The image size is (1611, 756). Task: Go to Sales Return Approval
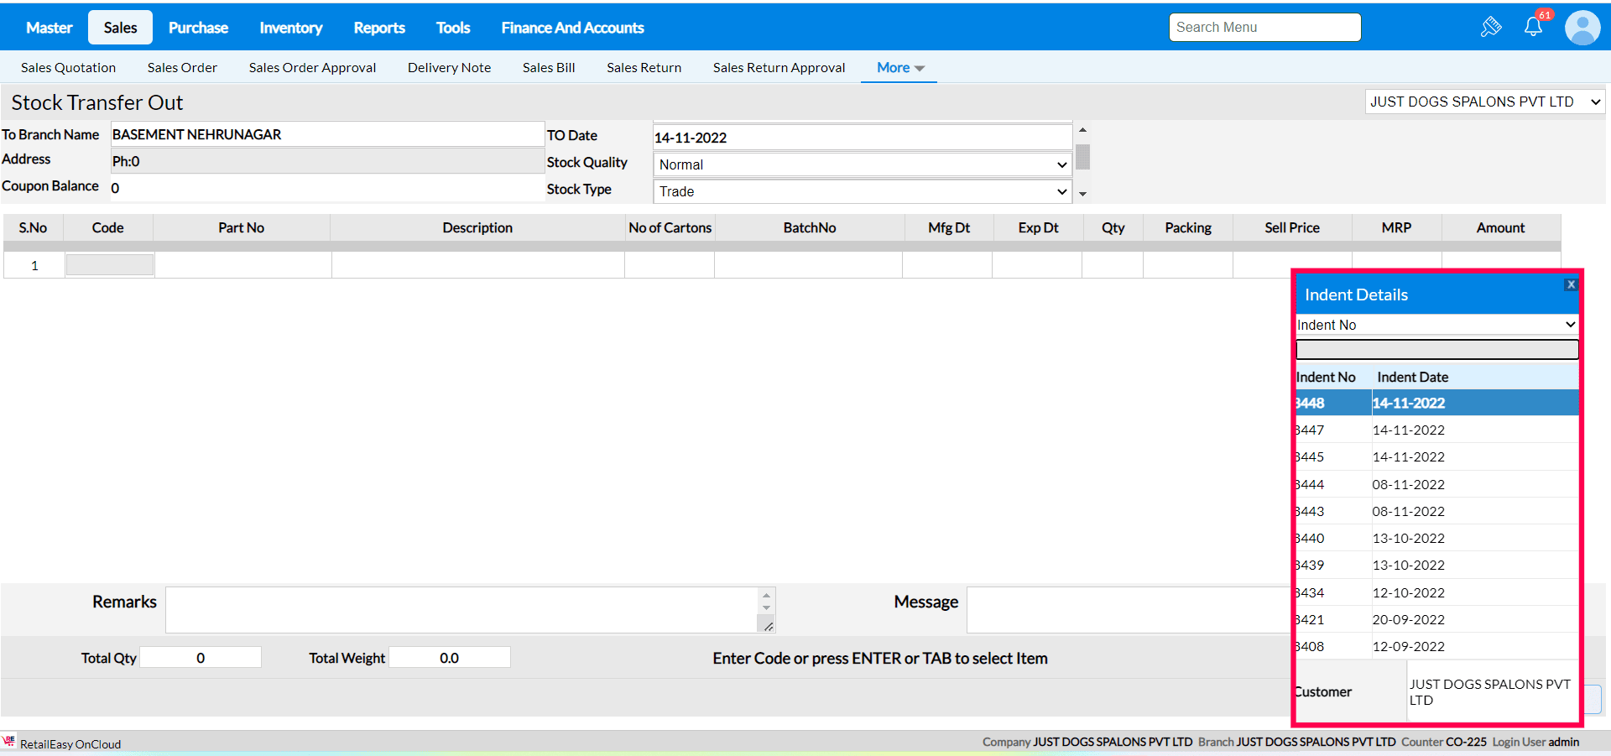point(779,68)
